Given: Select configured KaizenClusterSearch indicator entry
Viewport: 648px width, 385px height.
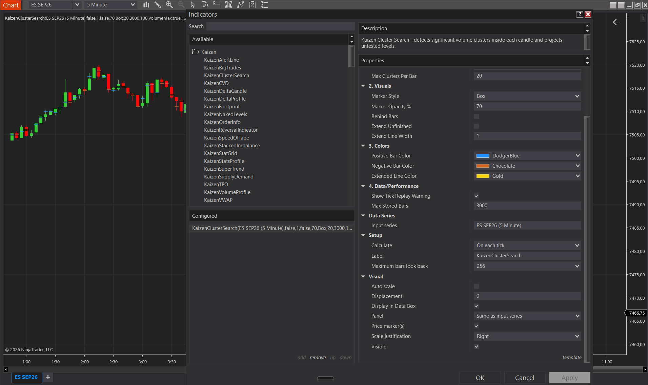Looking at the screenshot, I should (272, 228).
